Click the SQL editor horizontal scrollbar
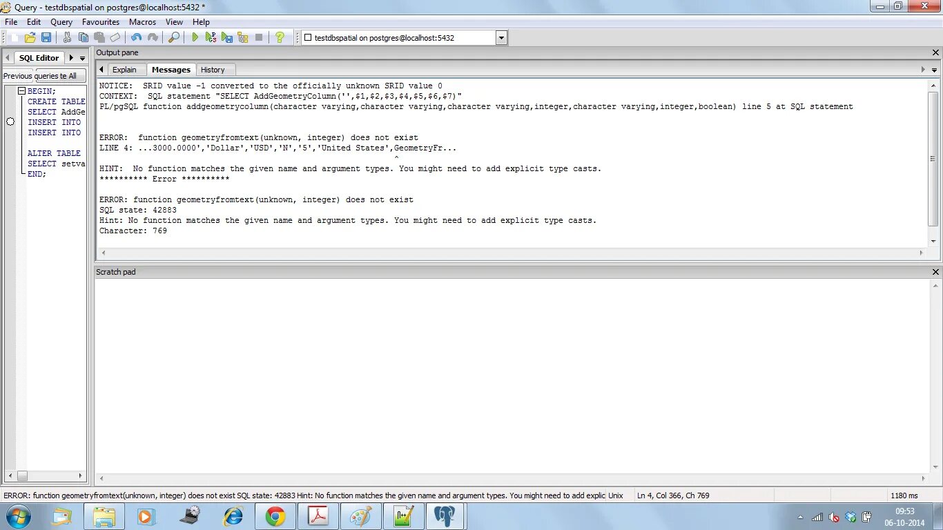The image size is (943, 530). tap(46, 476)
